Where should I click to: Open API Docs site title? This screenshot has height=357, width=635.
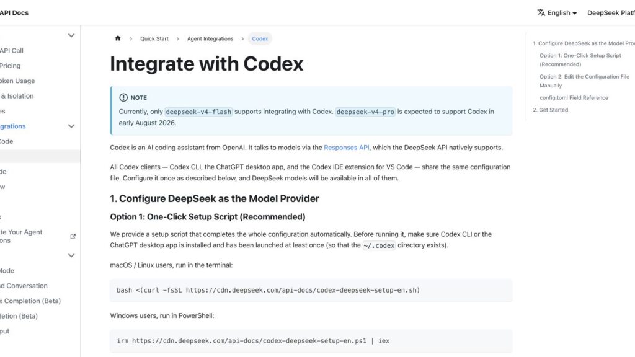click(x=14, y=12)
